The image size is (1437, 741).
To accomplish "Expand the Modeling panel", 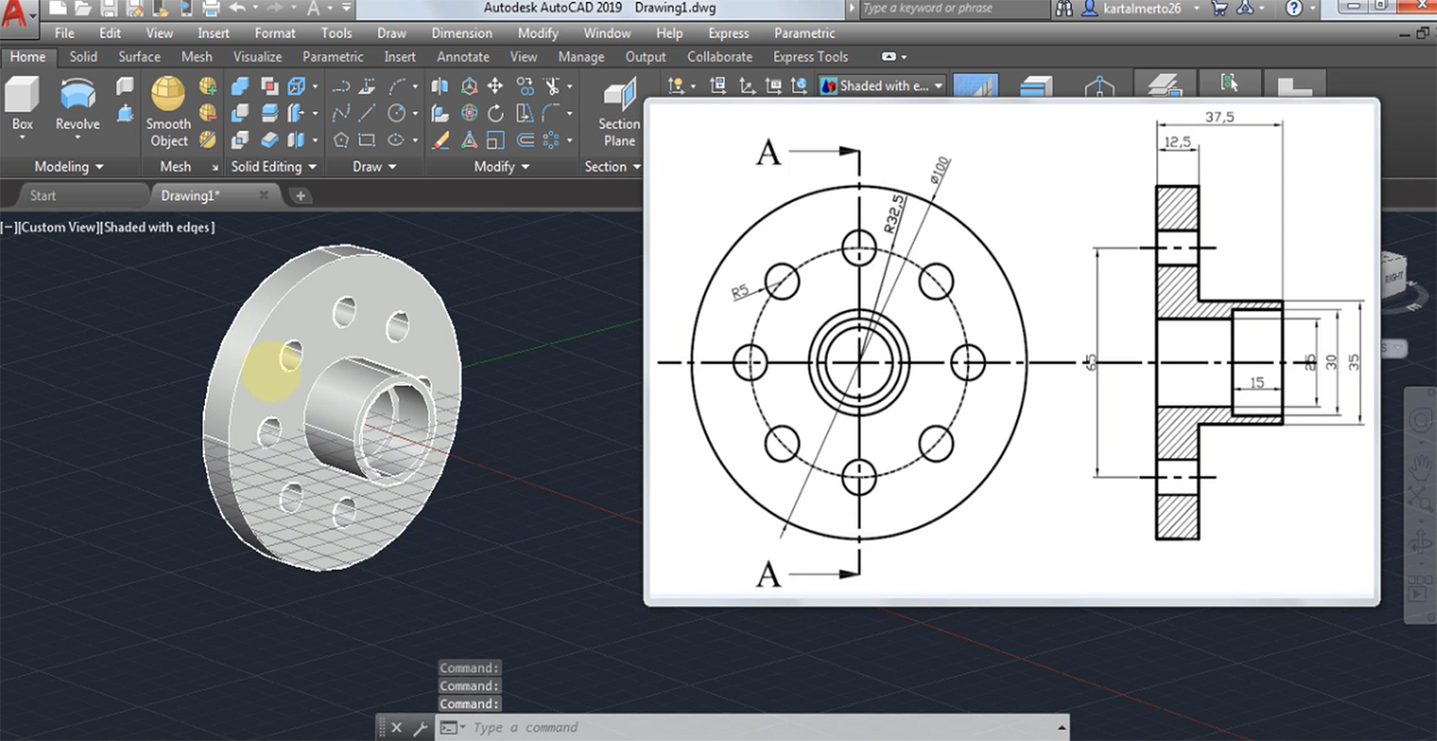I will (x=69, y=167).
